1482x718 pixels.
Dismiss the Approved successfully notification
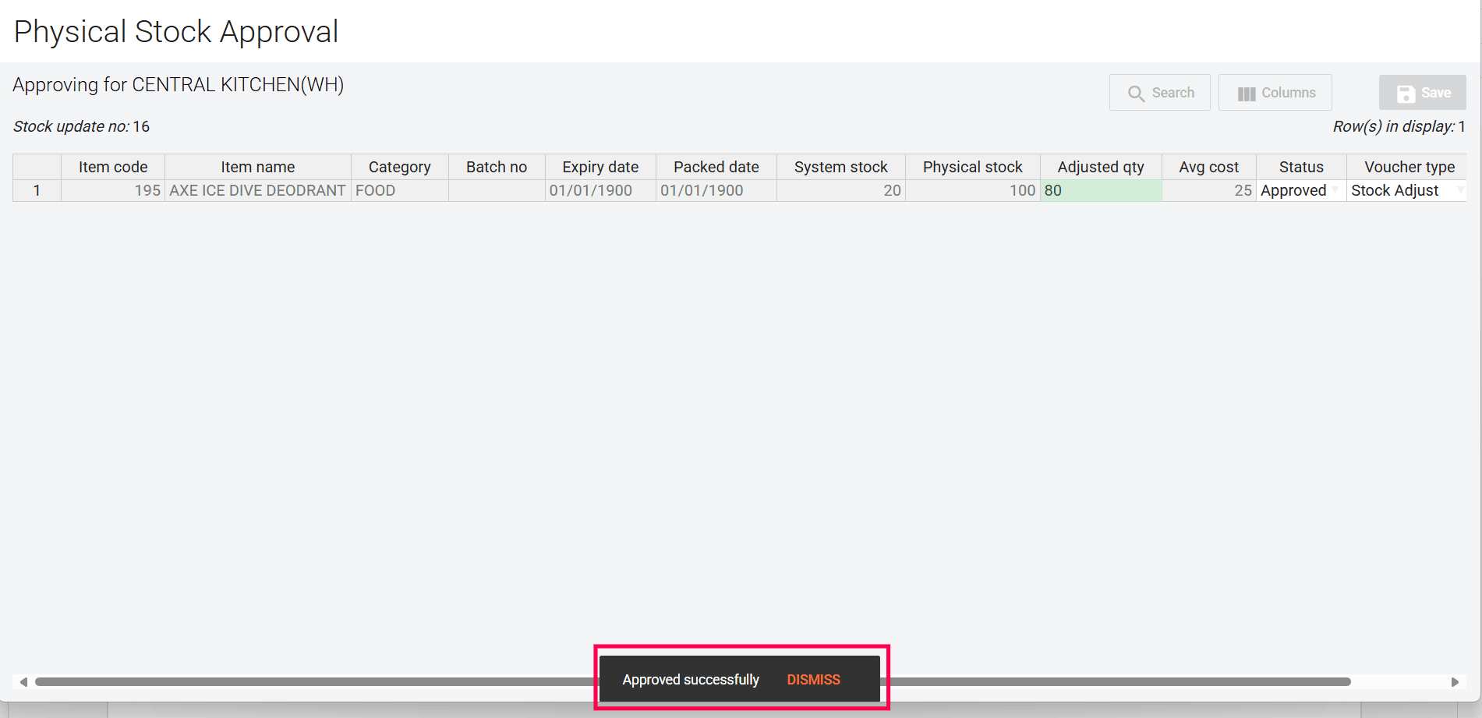pos(813,680)
